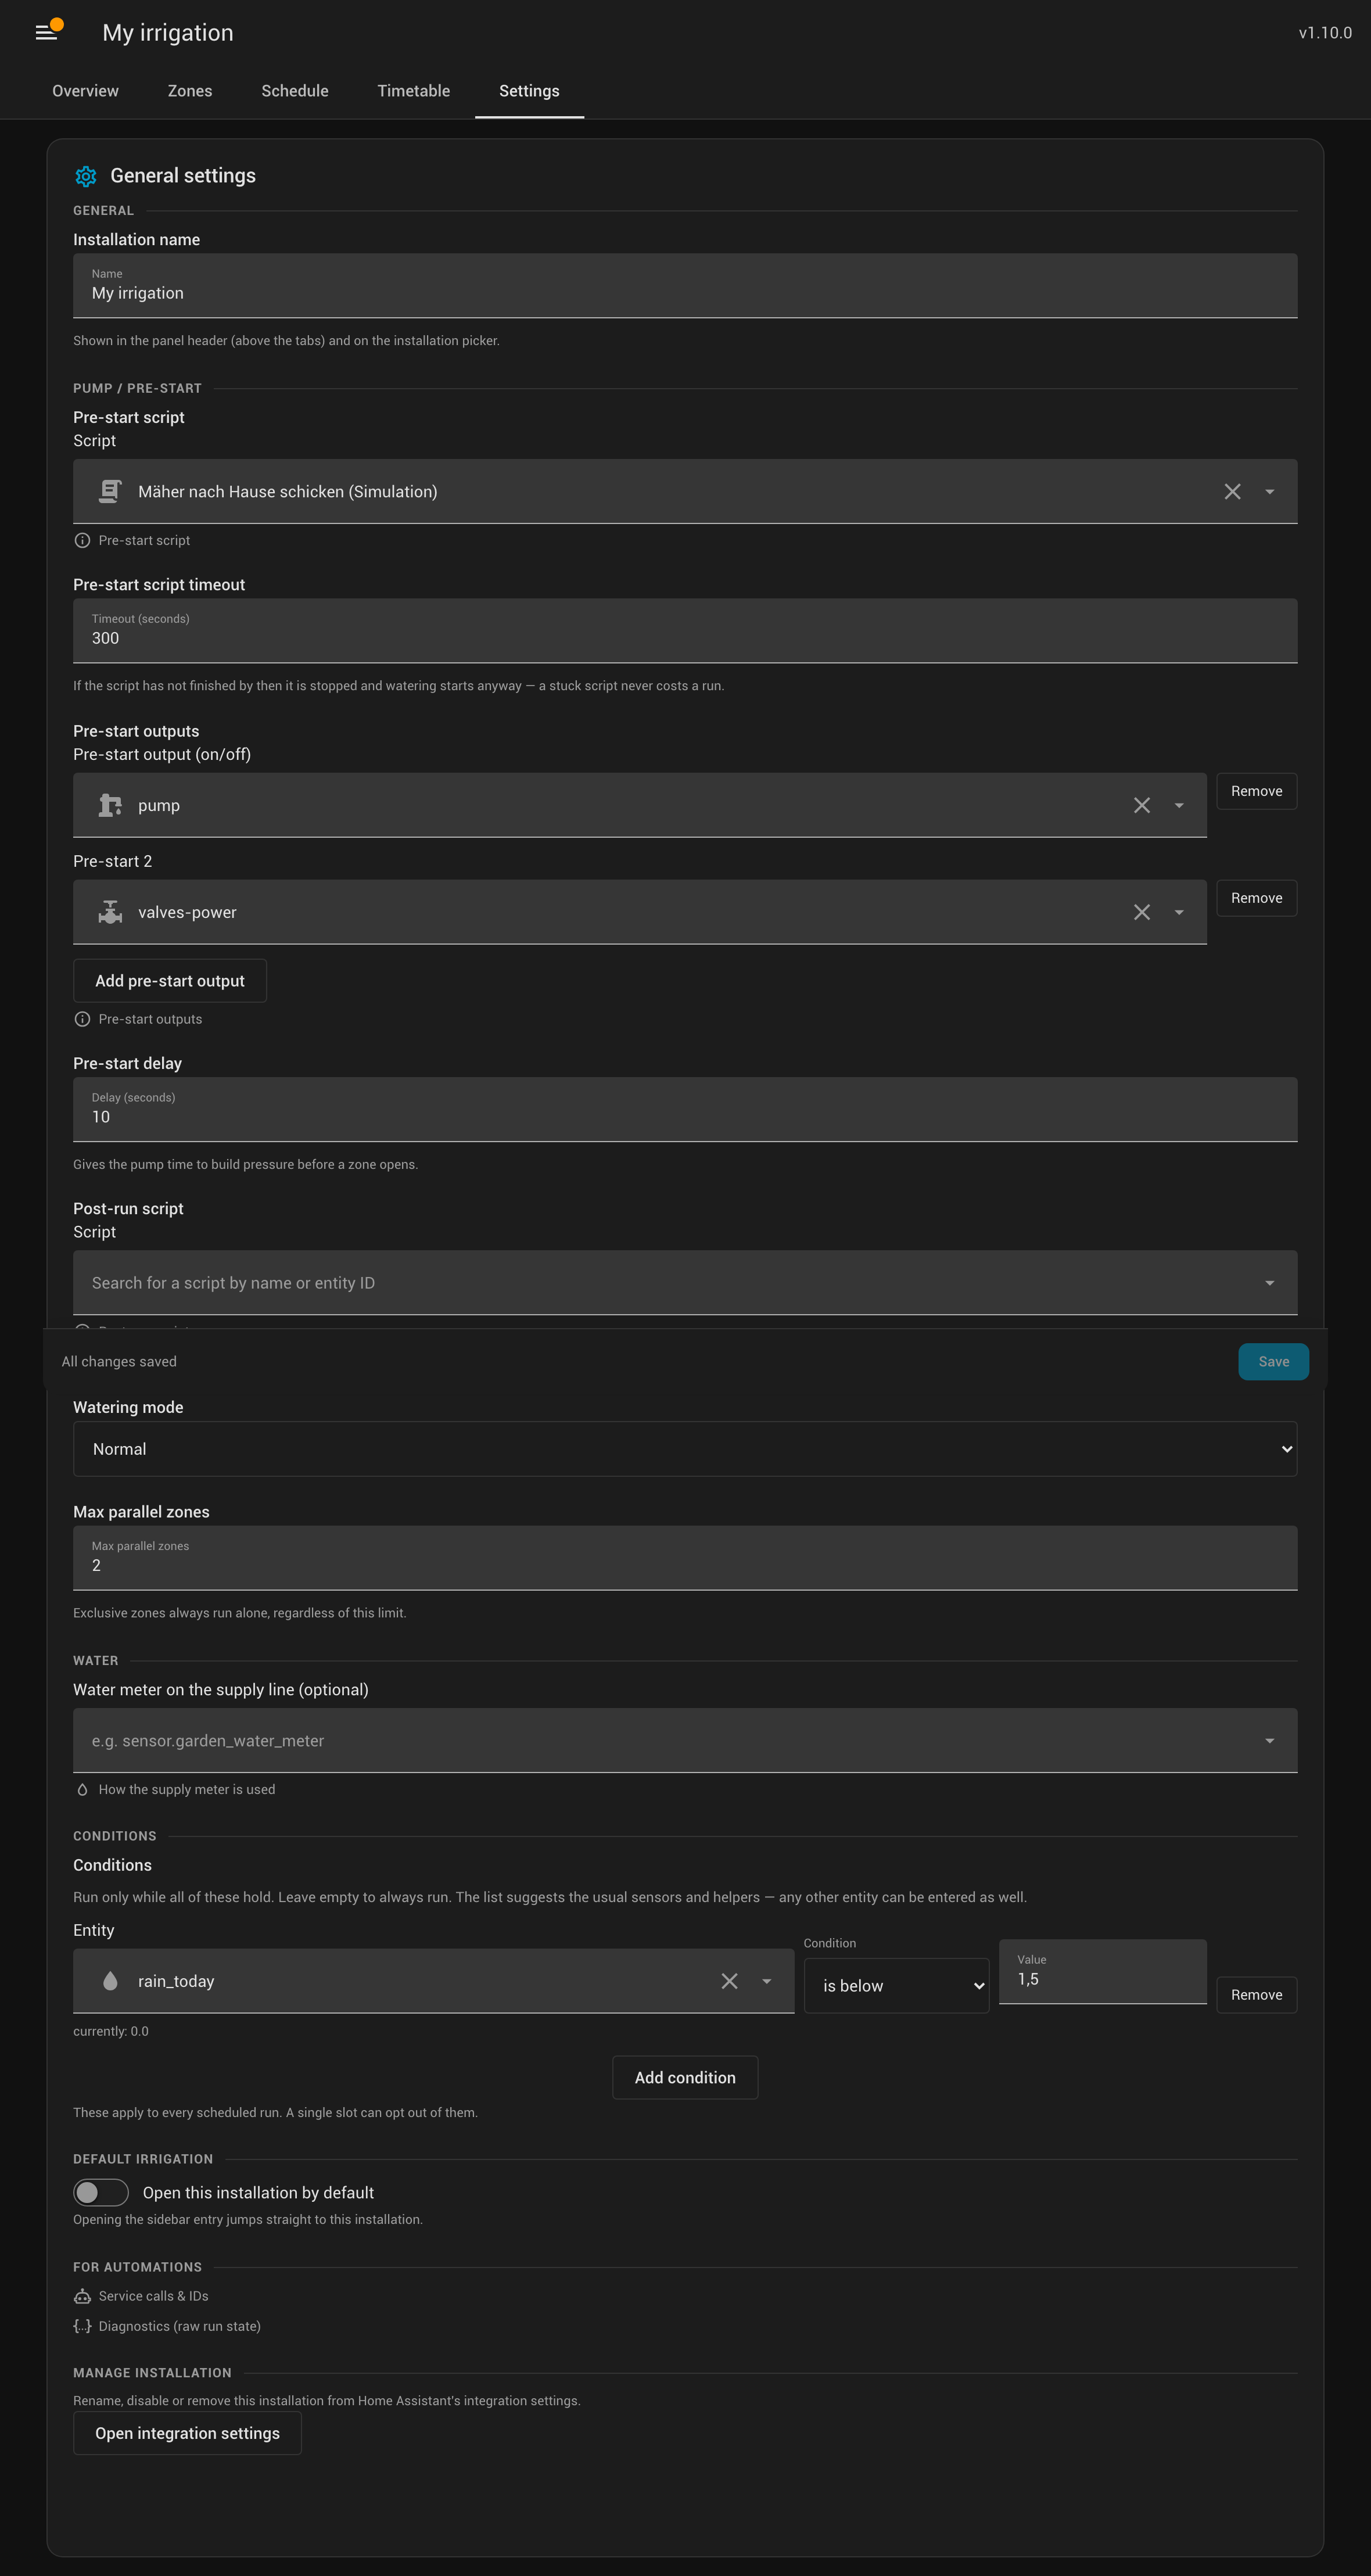Expand the Watering mode dropdown
This screenshot has width=1371, height=2576.
(x=685, y=1449)
